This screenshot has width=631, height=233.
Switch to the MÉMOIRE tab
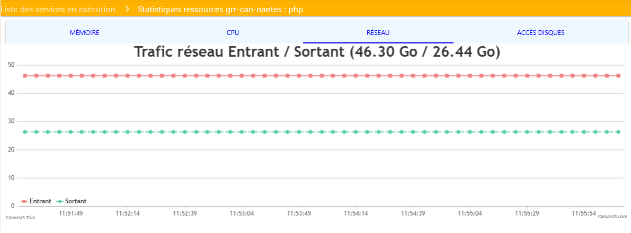(84, 32)
